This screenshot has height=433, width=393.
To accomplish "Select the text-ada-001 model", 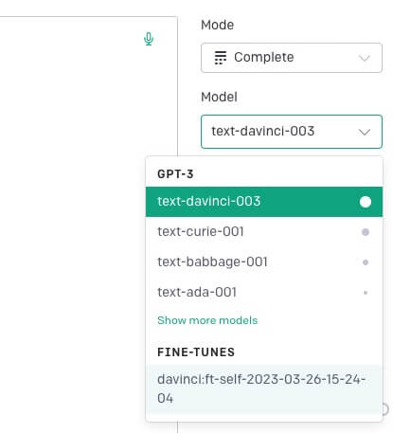I will click(x=264, y=293).
